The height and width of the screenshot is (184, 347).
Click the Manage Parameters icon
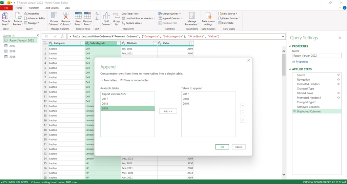coord(192,16)
